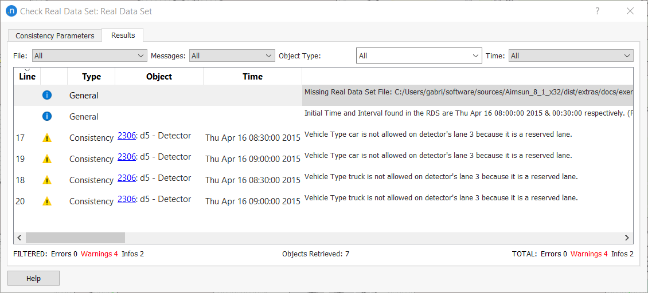648x293 pixels.
Task: Click the warning icon on line 18 row
Action: pos(47,180)
